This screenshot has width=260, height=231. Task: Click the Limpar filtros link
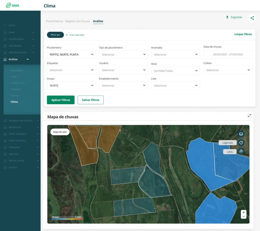(243, 34)
